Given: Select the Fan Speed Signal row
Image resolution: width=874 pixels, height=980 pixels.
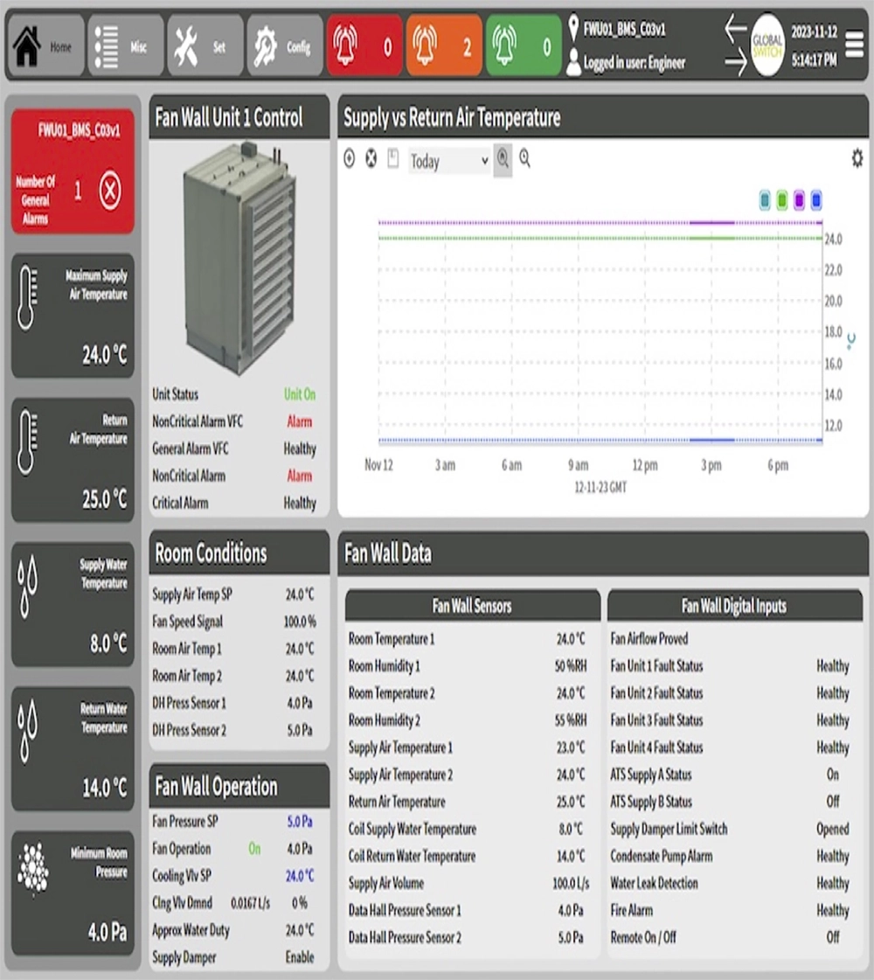Looking at the screenshot, I should tap(234, 622).
